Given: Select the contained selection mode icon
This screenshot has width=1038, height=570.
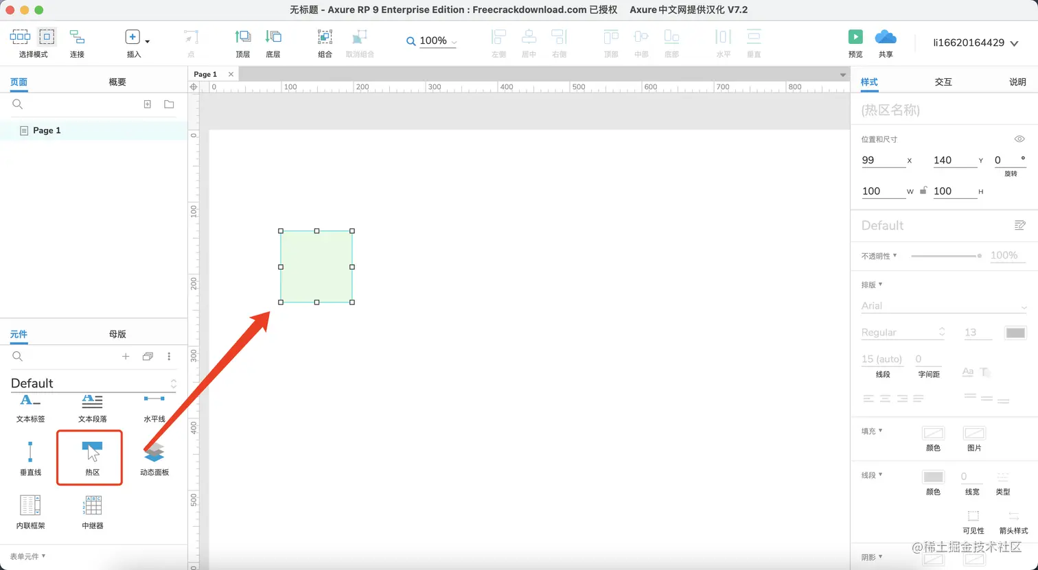Looking at the screenshot, I should 47,37.
